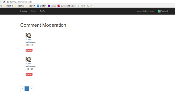Click the site info icon in address bar
175x93 pixels.
click(x=8, y=2)
